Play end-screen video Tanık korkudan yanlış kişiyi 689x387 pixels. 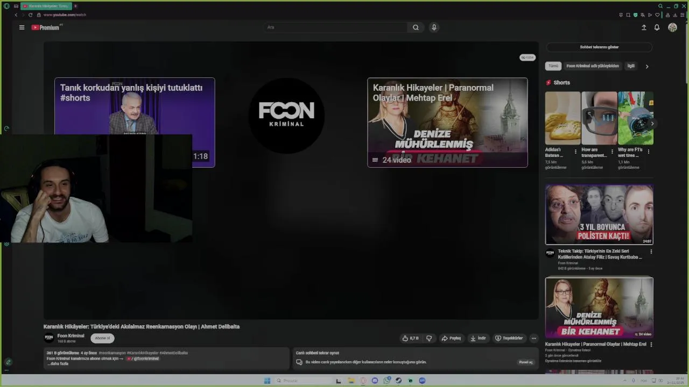pyautogui.click(x=135, y=123)
